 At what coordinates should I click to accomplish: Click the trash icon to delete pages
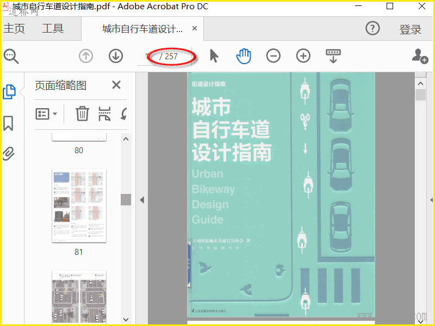82,114
